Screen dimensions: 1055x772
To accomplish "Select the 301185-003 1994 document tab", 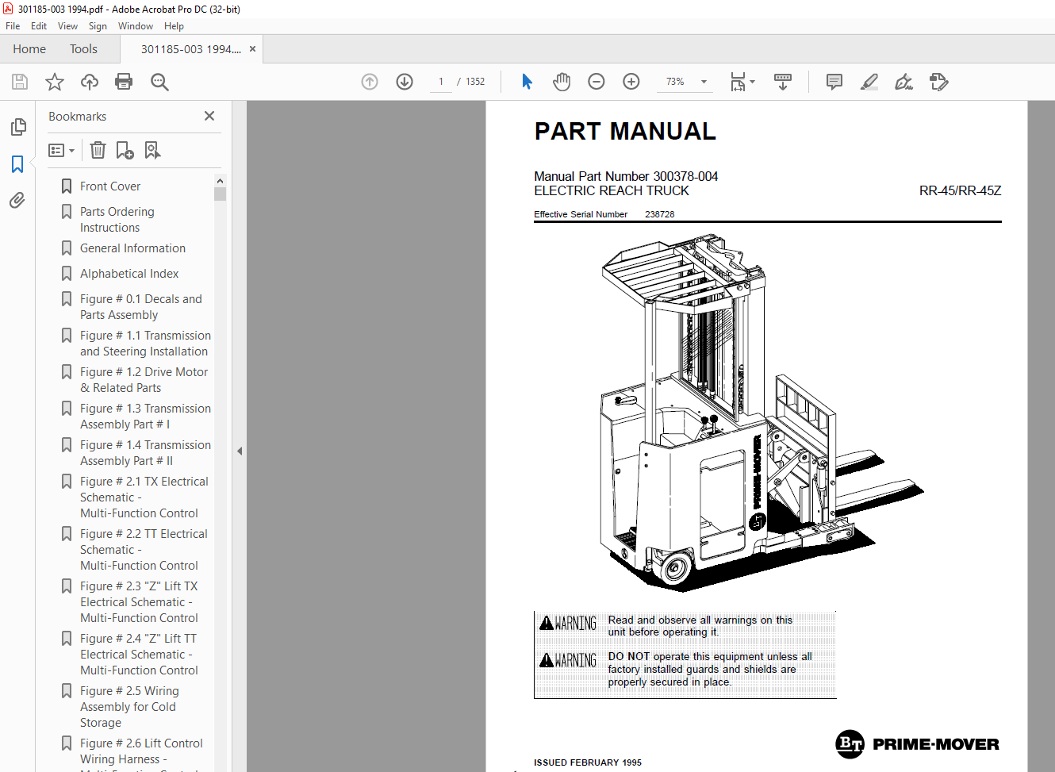I will tap(191, 49).
